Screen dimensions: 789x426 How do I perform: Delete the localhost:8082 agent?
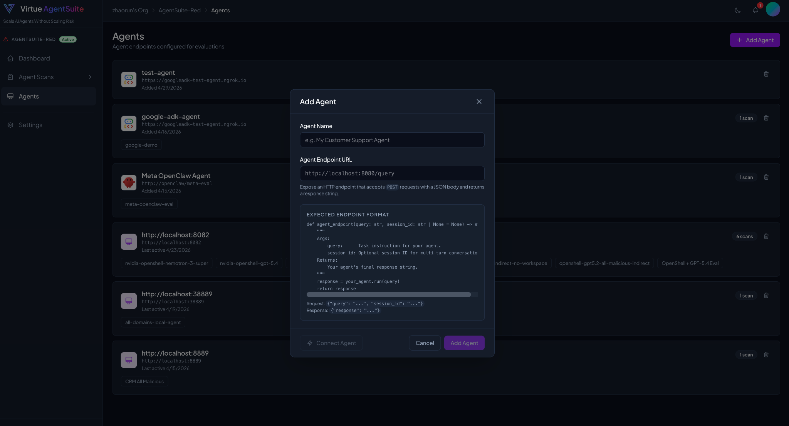click(x=766, y=236)
